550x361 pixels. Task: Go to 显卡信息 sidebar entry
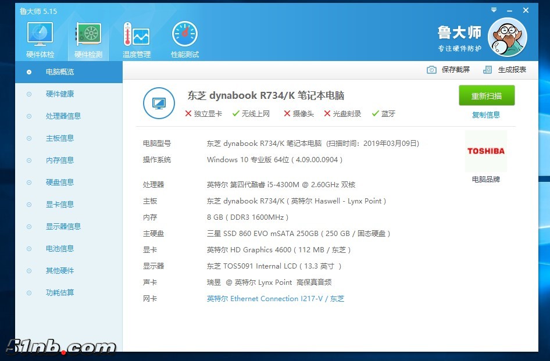pos(60,205)
